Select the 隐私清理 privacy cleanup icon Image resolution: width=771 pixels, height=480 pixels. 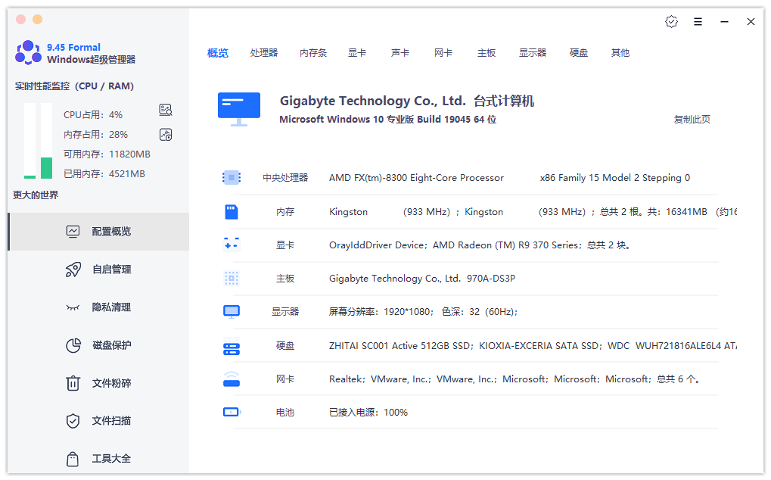73,307
